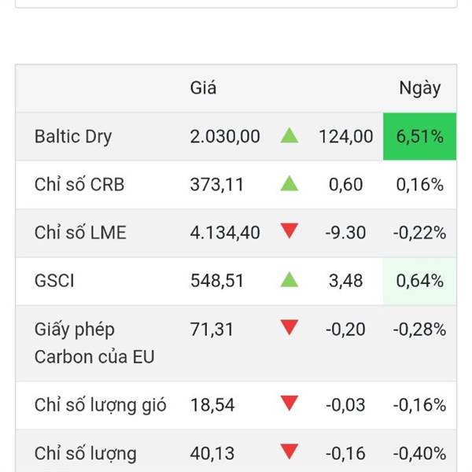The height and width of the screenshot is (472, 472).
Task: Click the green up arrow for Baltic Dry
Action: point(289,135)
